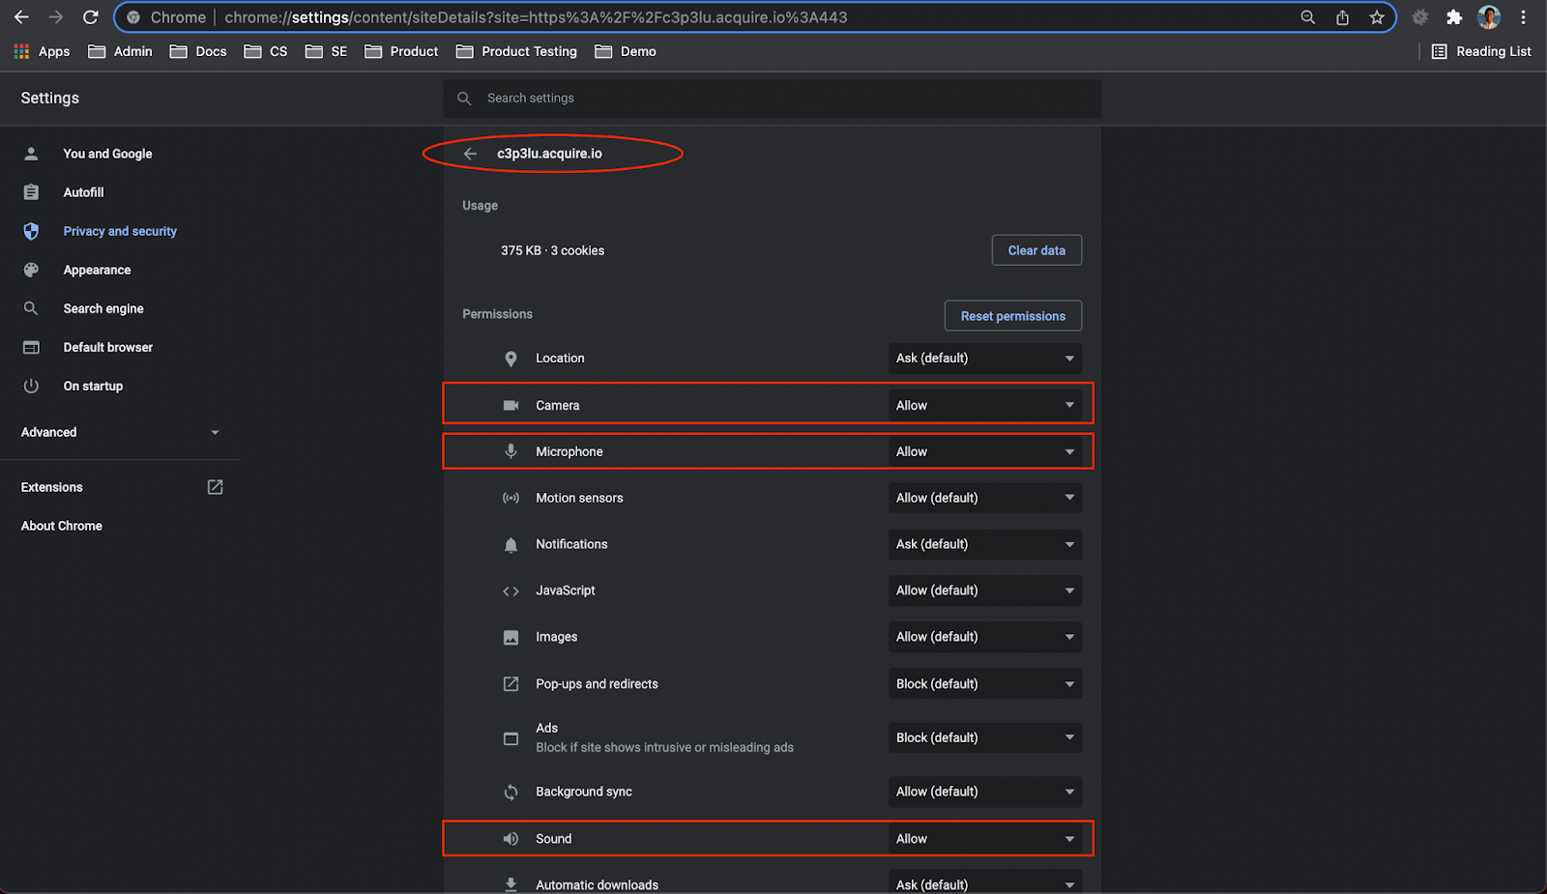Screen dimensions: 1547x894
Task: Open the Demo bookmarks folder
Action: (x=626, y=51)
